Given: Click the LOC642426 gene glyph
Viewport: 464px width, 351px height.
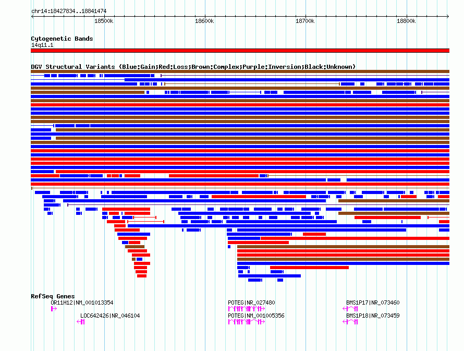Looking at the screenshot, I should [x=80, y=322].
